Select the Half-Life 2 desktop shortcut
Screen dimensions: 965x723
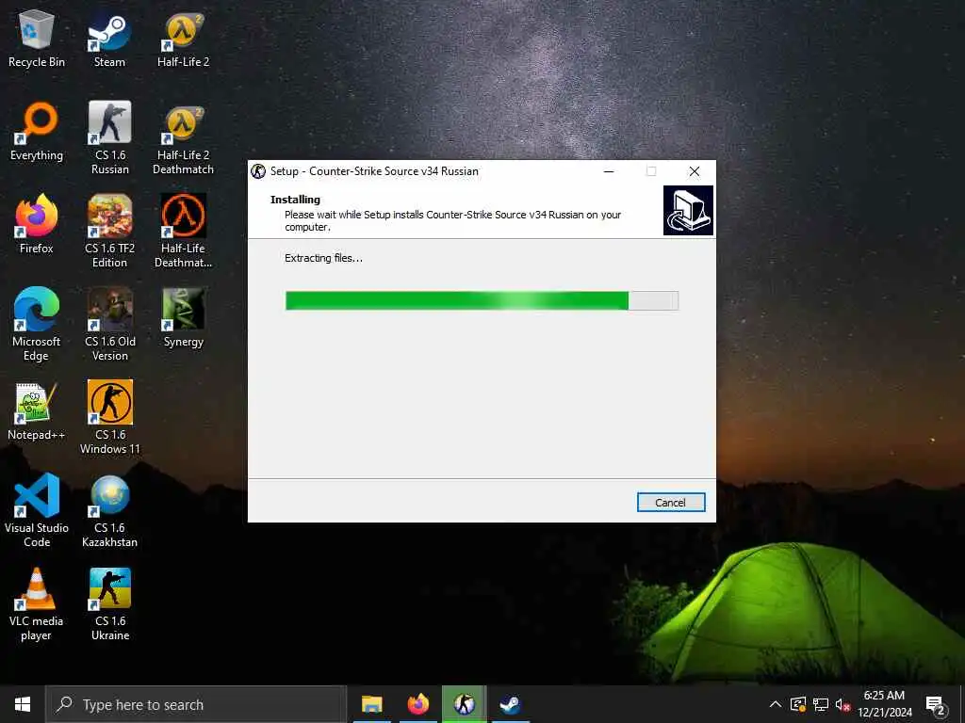point(184,38)
